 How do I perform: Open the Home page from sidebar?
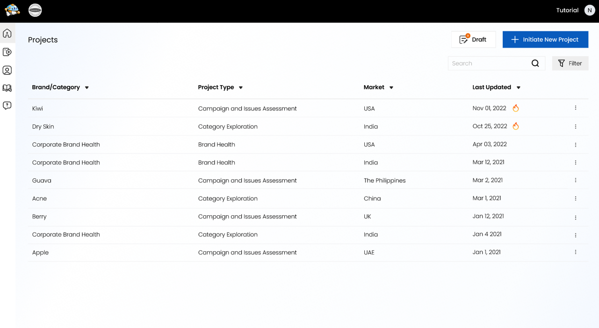(x=7, y=34)
